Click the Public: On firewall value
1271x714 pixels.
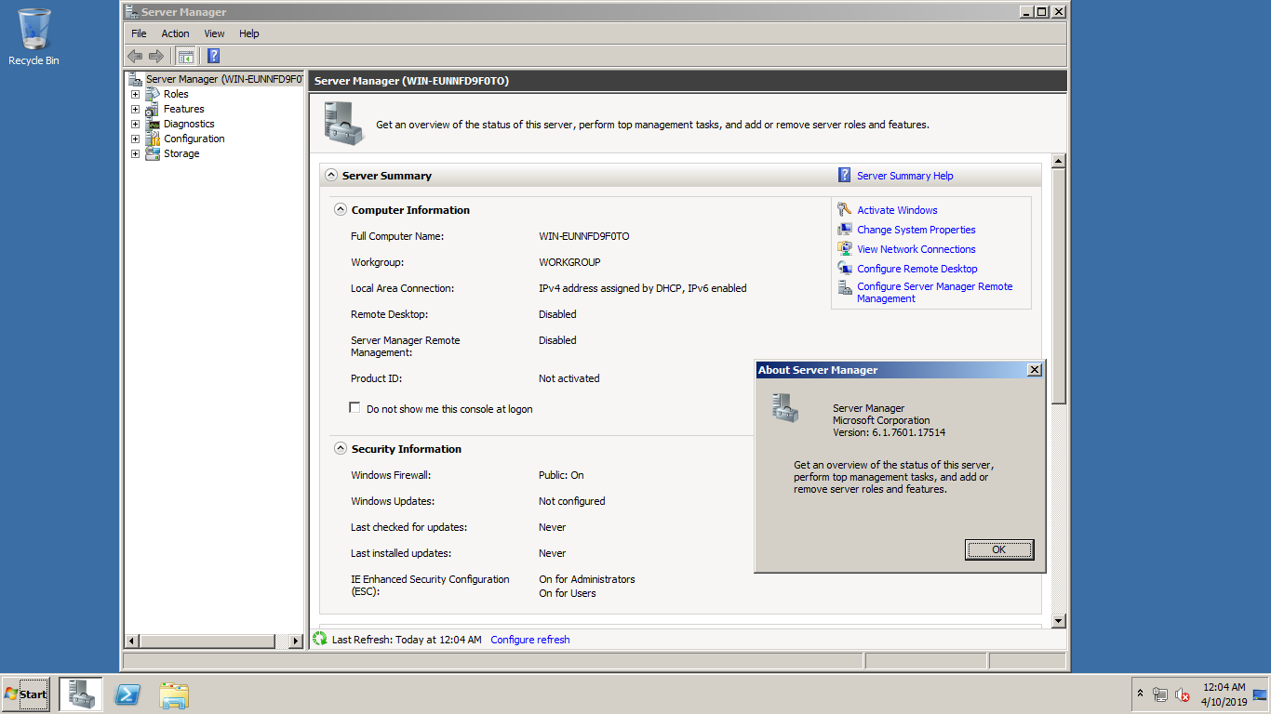coord(561,475)
